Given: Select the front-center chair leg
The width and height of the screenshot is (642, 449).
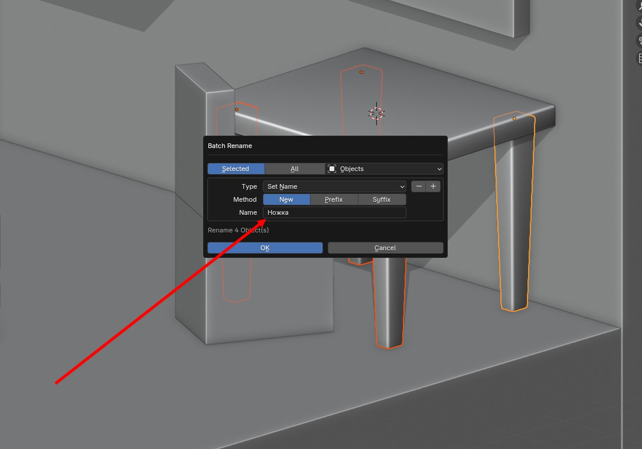Looking at the screenshot, I should coord(389,301).
